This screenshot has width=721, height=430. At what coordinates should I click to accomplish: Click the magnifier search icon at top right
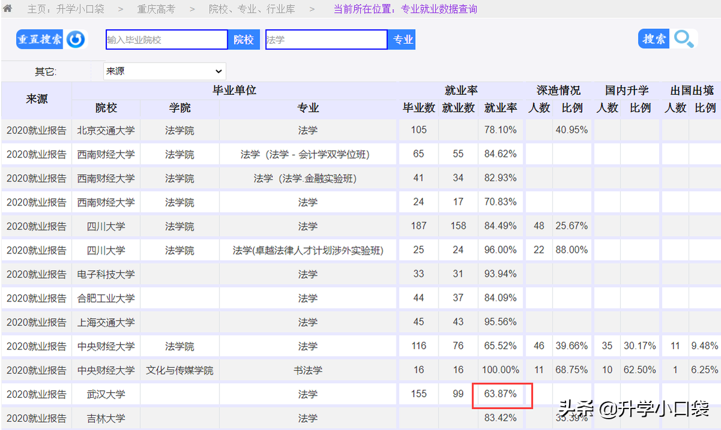(x=684, y=39)
